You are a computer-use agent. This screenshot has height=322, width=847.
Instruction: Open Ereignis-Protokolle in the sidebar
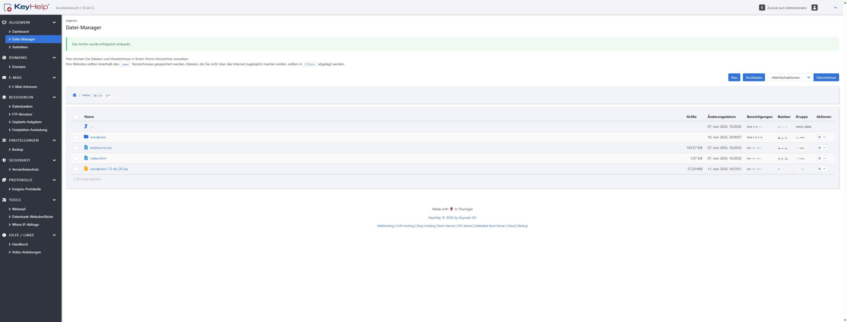tap(26, 189)
